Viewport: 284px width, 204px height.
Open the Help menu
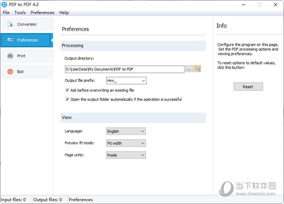(64, 12)
